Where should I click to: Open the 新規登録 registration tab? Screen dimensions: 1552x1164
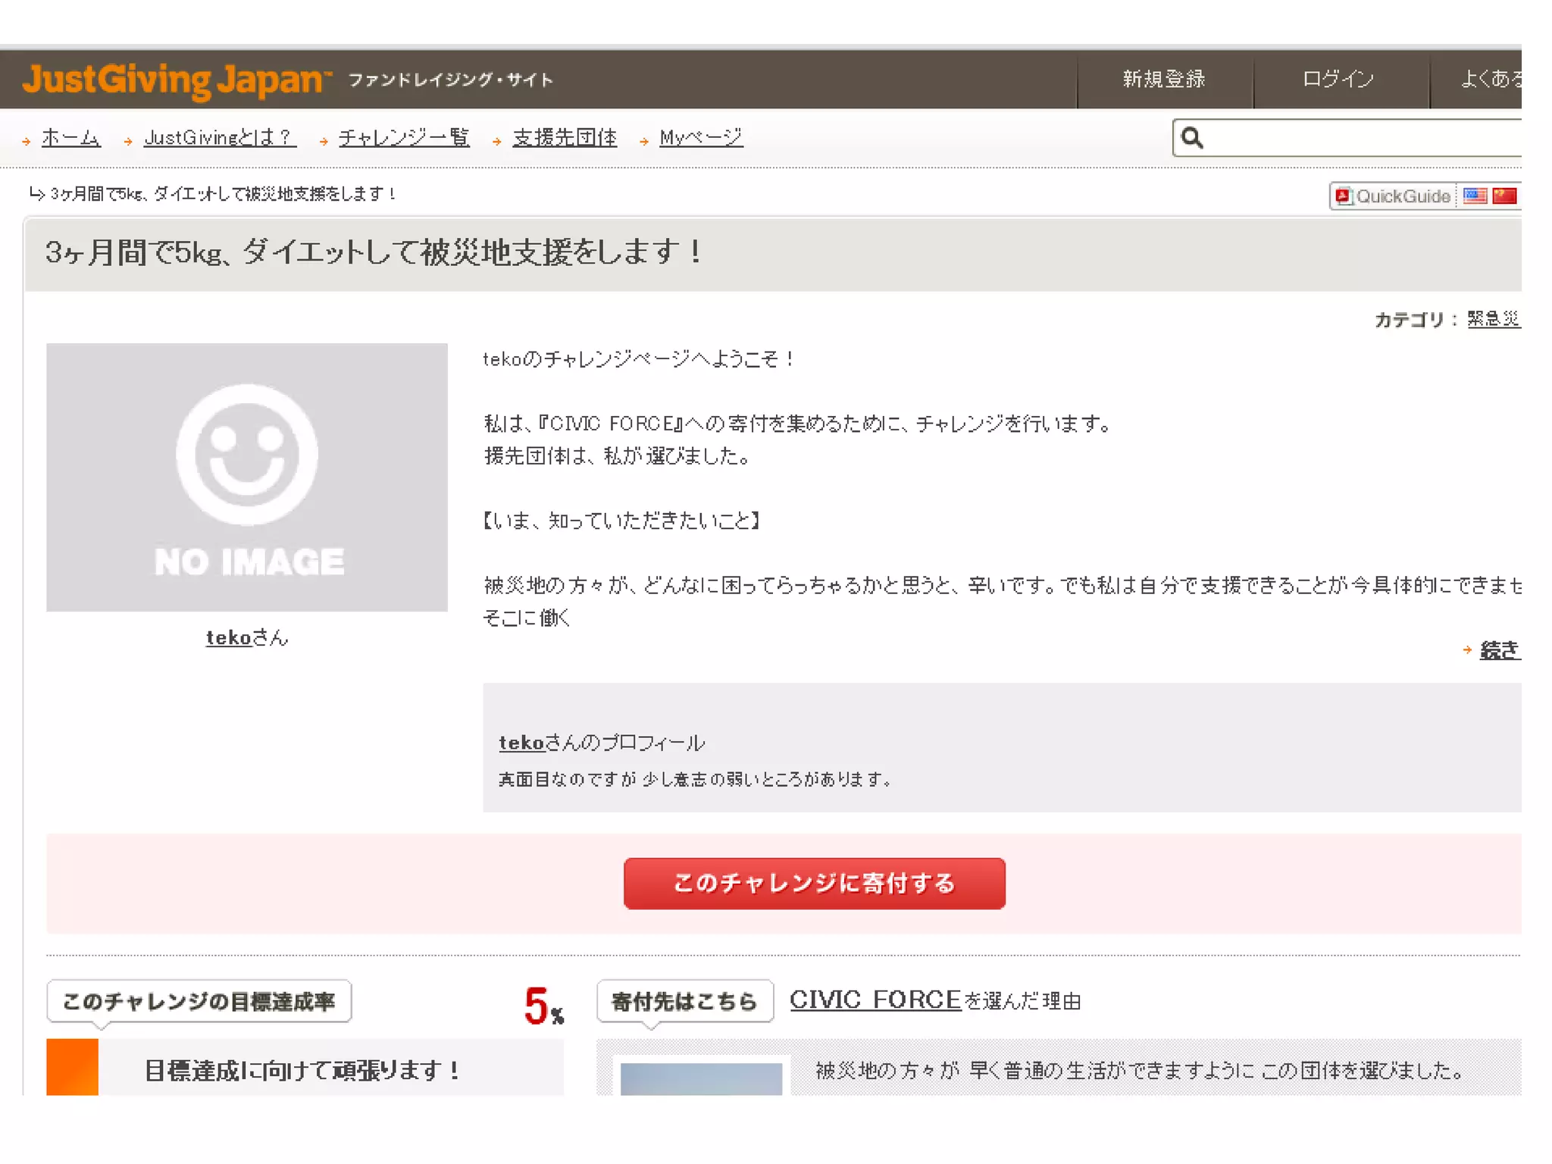pyautogui.click(x=1164, y=79)
